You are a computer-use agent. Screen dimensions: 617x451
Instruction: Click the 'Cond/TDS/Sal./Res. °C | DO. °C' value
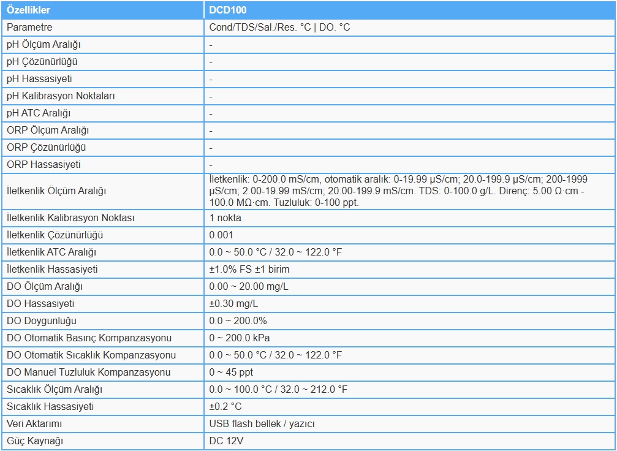pyautogui.click(x=279, y=28)
